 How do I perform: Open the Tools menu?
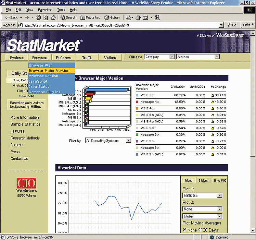(61, 10)
